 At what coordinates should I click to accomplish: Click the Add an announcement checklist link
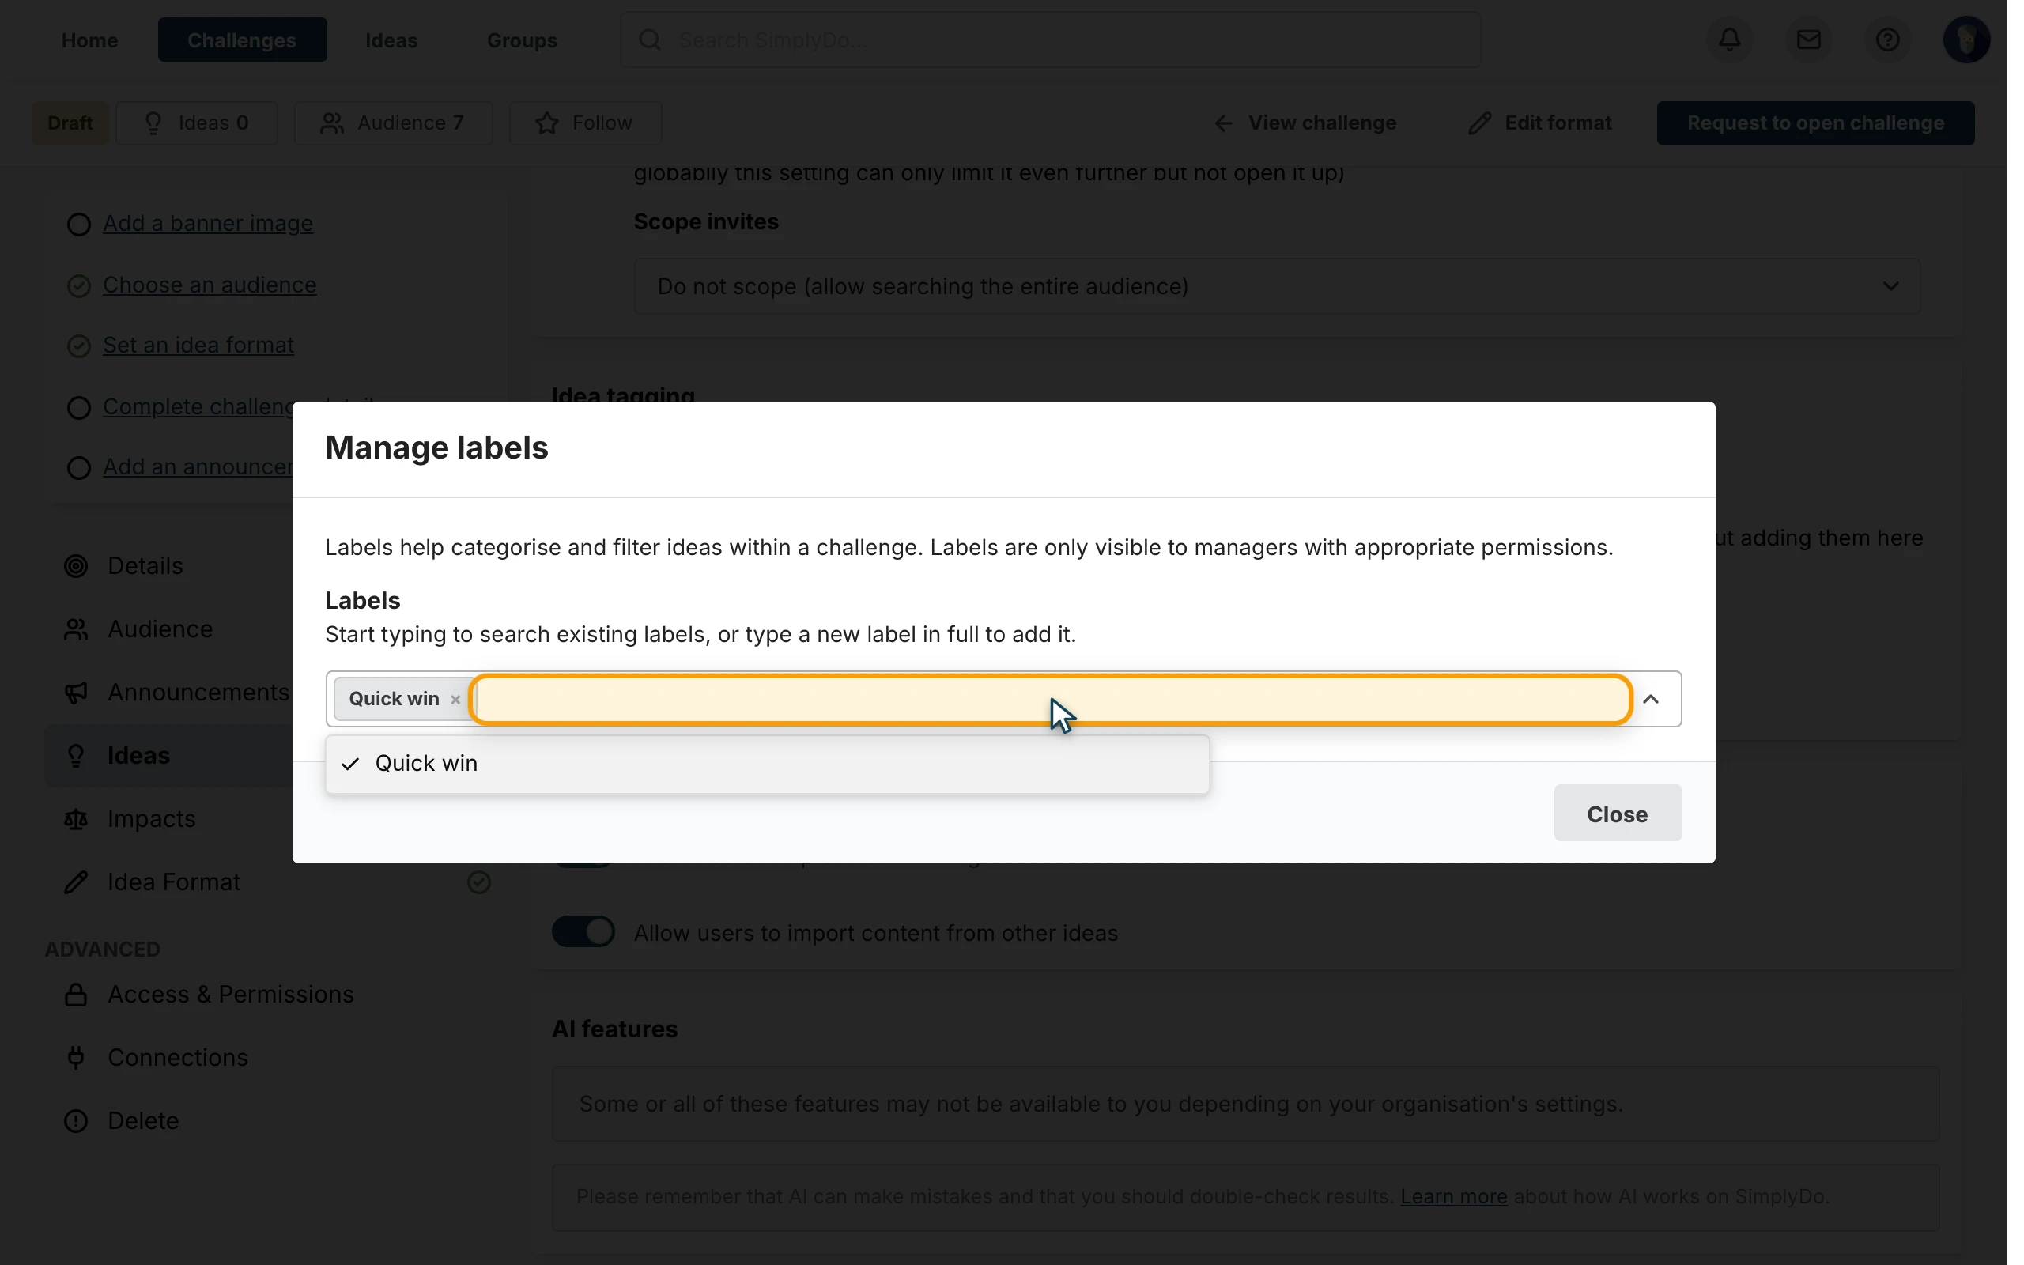tap(198, 466)
